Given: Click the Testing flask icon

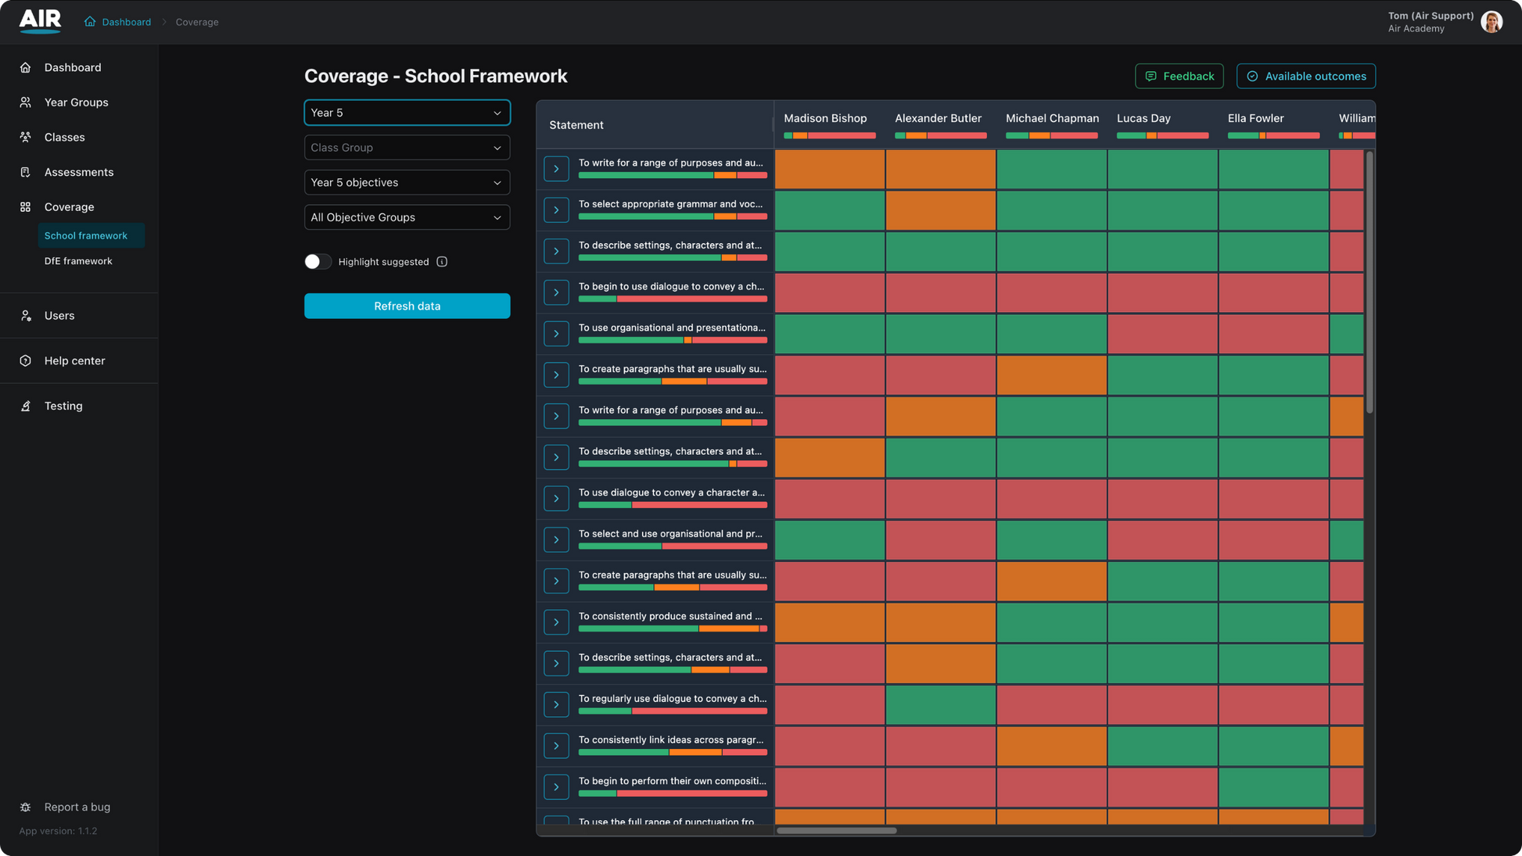Looking at the screenshot, I should (x=26, y=406).
